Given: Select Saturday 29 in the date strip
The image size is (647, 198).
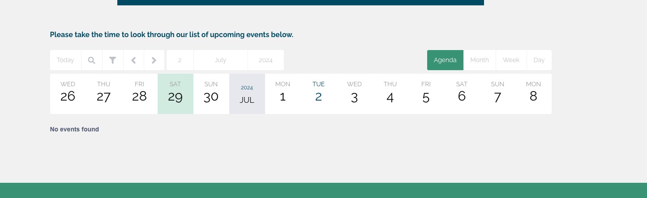Looking at the screenshot, I should (176, 94).
